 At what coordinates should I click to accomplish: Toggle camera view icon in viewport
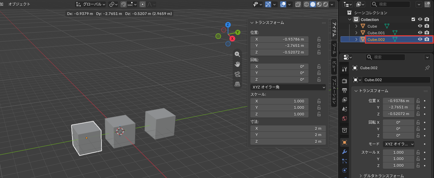(237, 74)
